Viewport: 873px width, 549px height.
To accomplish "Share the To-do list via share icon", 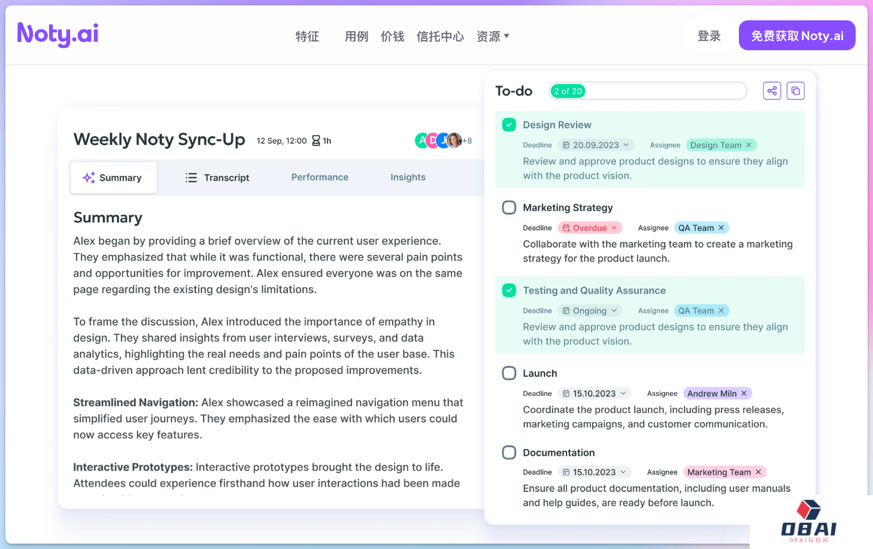I will point(772,91).
